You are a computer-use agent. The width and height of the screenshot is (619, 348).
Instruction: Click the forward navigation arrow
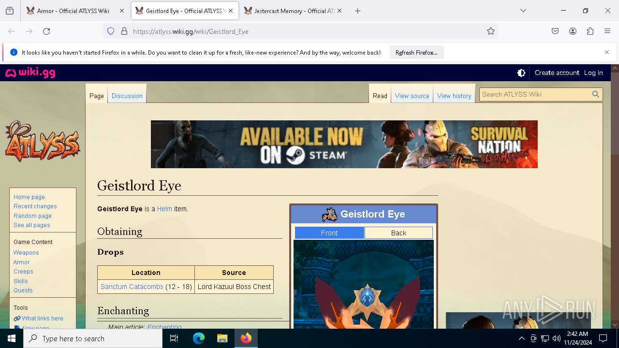tap(29, 31)
